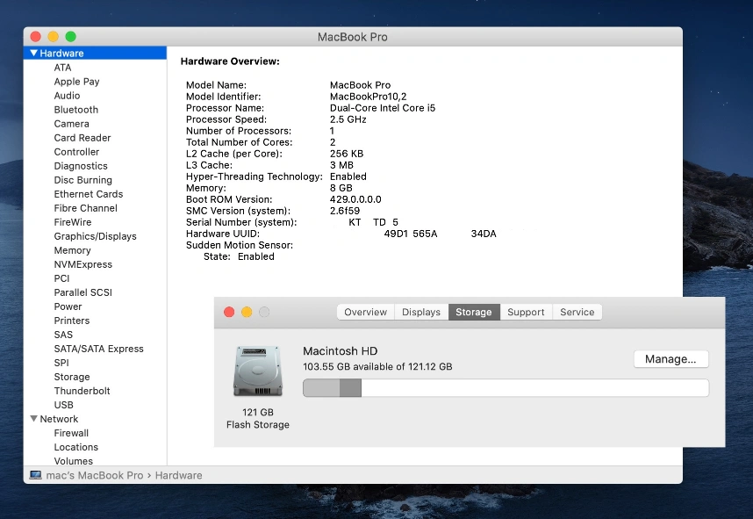Viewport: 753px width, 519px height.
Task: Click the Macintosh HD storage usage bar
Action: (x=506, y=388)
